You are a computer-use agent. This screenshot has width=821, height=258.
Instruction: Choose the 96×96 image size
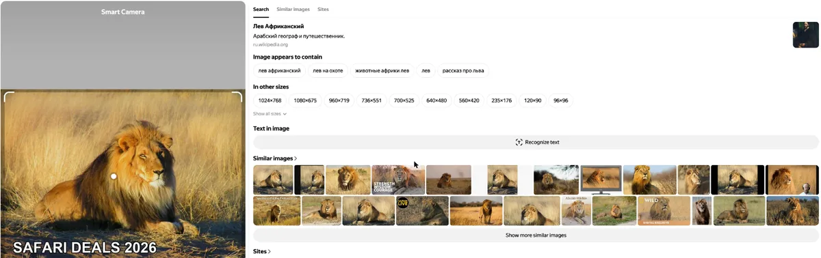[x=560, y=100]
